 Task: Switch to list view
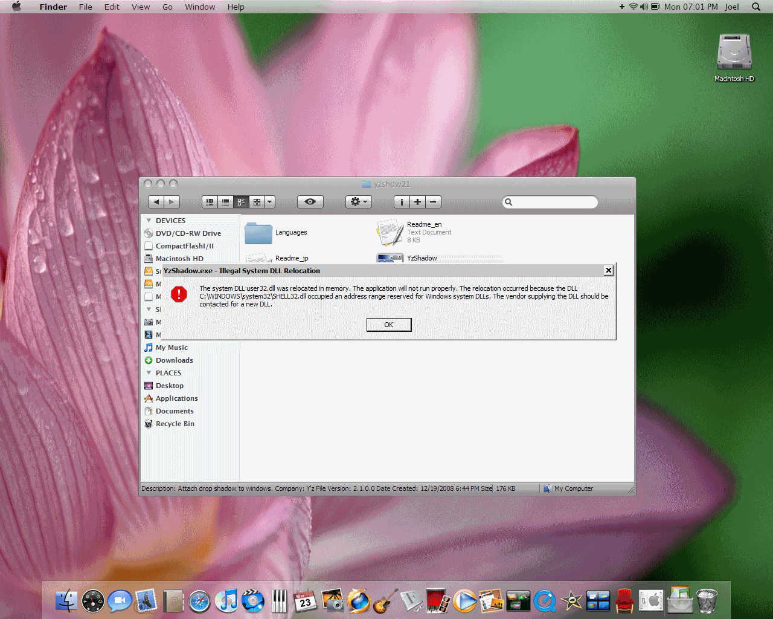[225, 202]
